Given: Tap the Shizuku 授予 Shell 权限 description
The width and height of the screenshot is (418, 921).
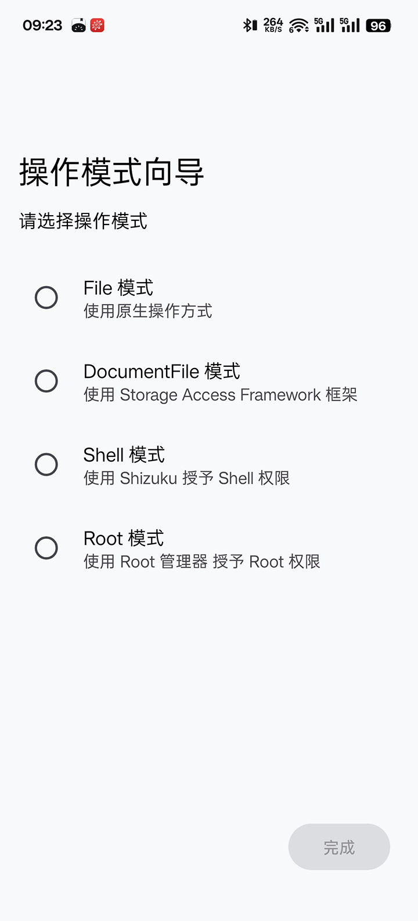Looking at the screenshot, I should (x=186, y=478).
